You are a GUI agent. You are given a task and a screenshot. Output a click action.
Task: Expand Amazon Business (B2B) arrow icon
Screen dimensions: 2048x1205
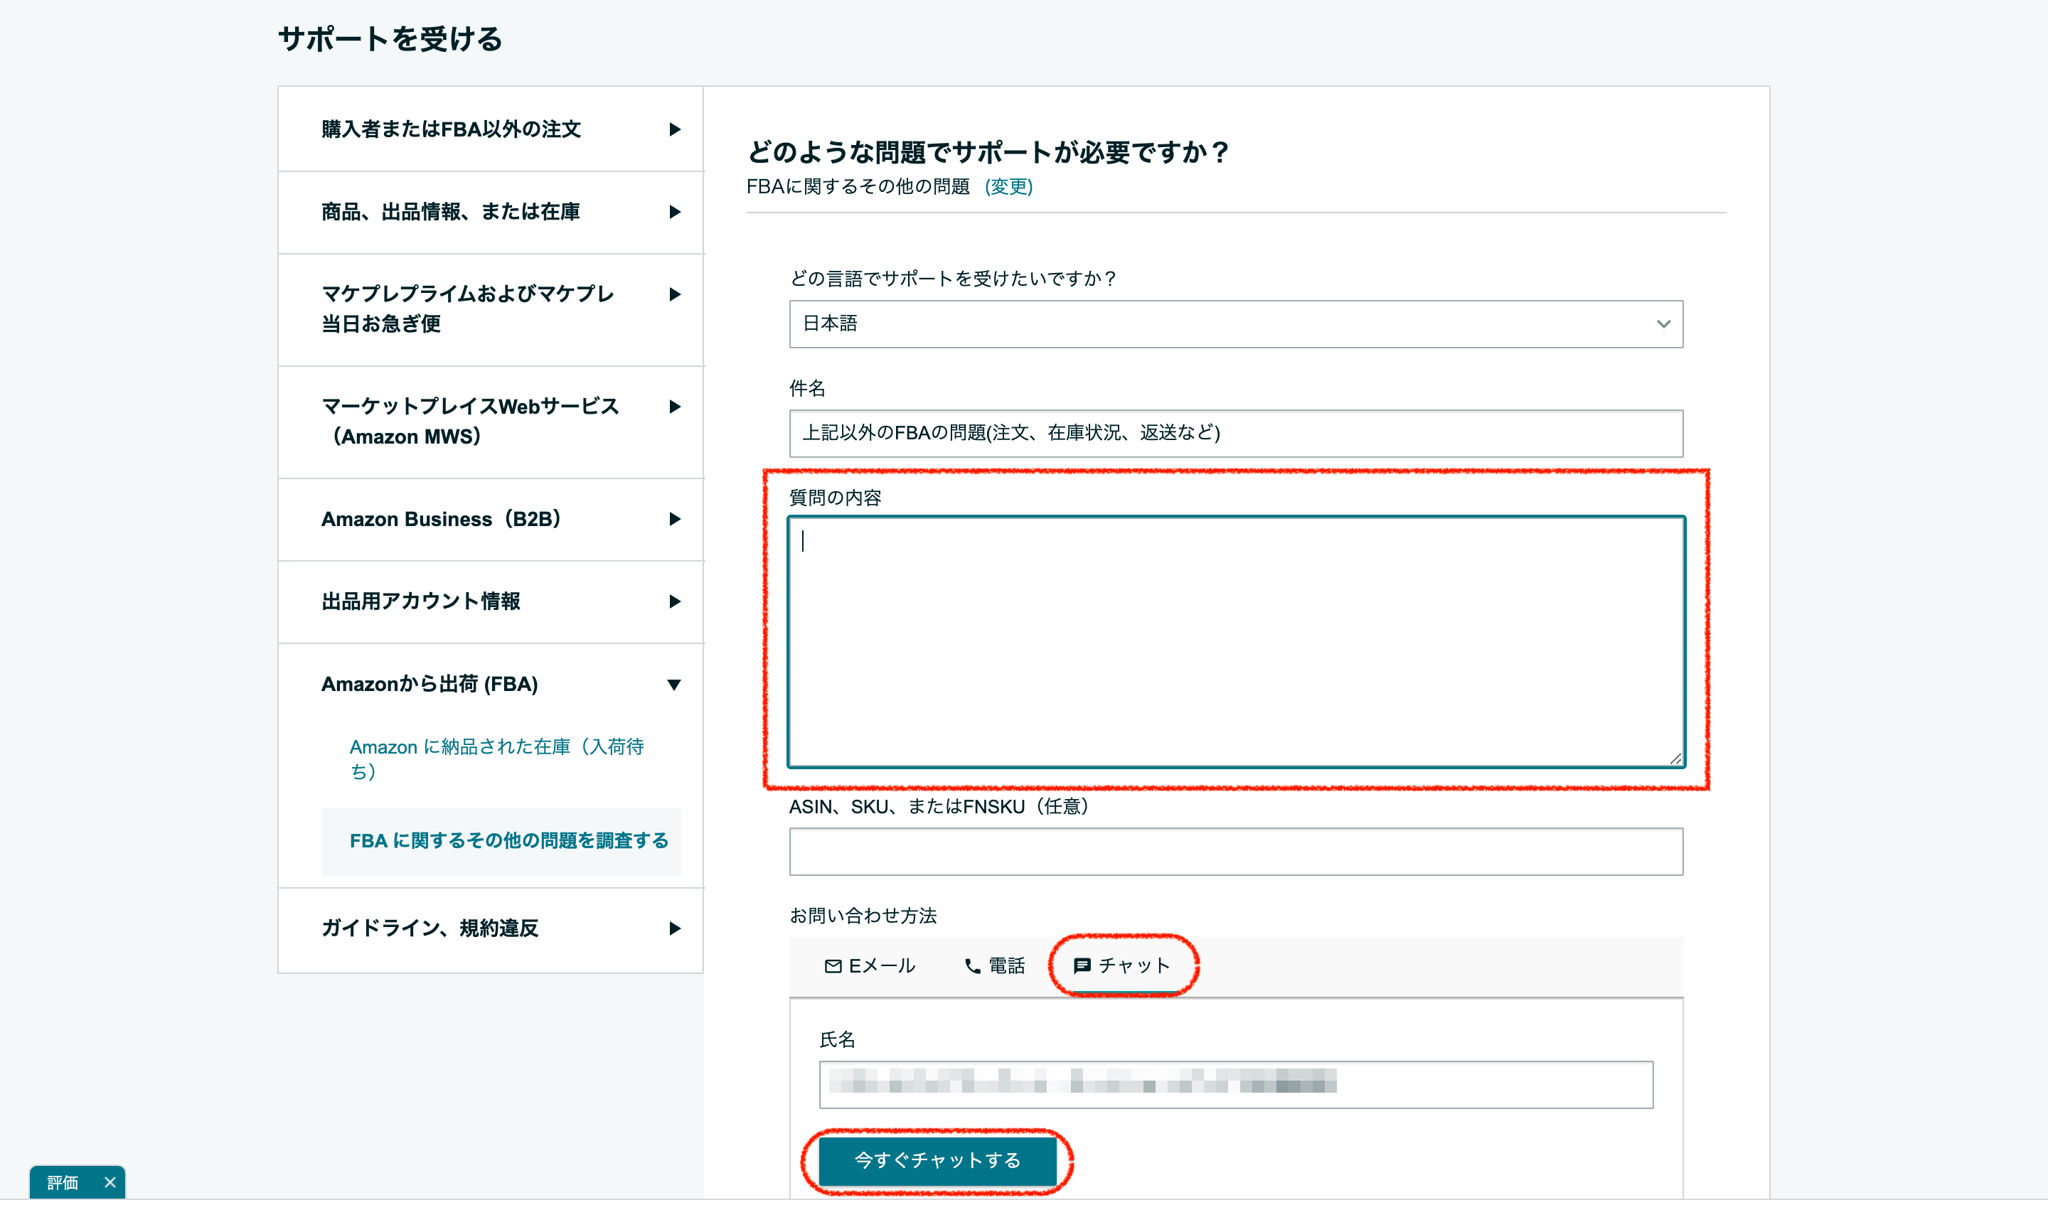pos(675,520)
